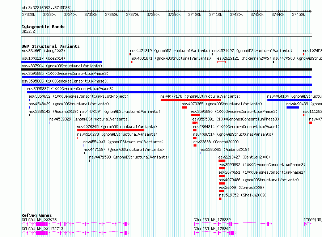
Task: Click the 3p22.2 cytogenetic band label
Action: pyautogui.click(x=28, y=31)
